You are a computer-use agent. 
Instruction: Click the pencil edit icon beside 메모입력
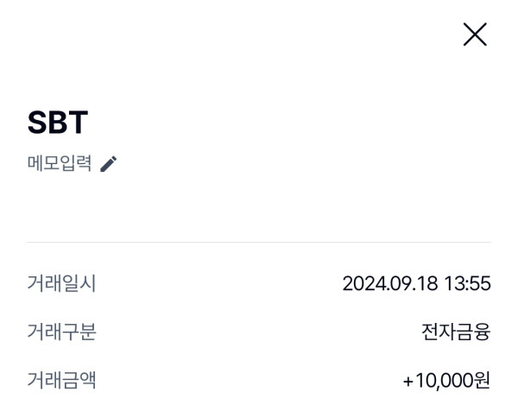[108, 164]
